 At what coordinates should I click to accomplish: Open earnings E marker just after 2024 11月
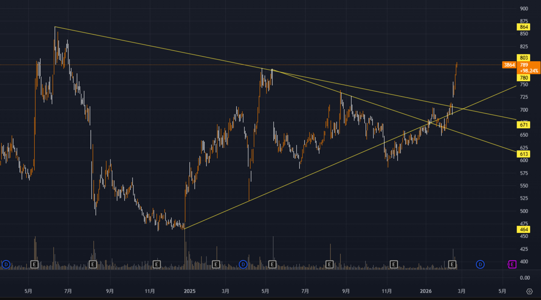[157, 264]
